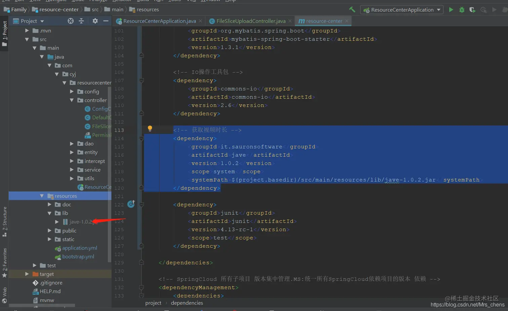Click the Family breadcrumb in navigation bar
The height and width of the screenshot is (311, 508).
coord(15,9)
